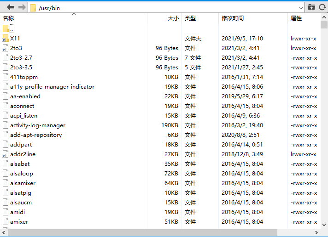Click the horizontal scrollbar thumb
The image size is (328, 237).
pyautogui.click(x=142, y=232)
